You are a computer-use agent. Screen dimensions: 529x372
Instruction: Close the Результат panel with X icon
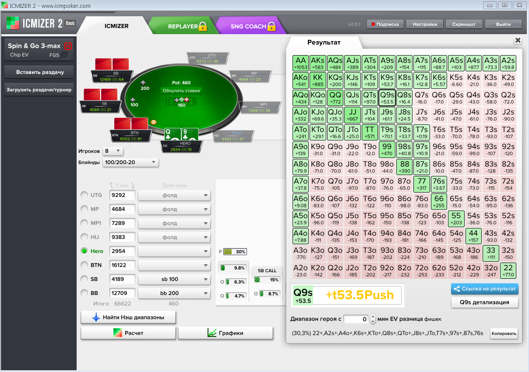coord(518,40)
